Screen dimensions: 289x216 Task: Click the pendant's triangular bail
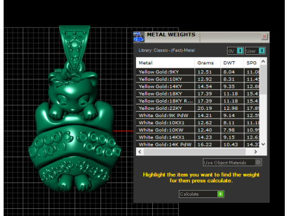75,47
